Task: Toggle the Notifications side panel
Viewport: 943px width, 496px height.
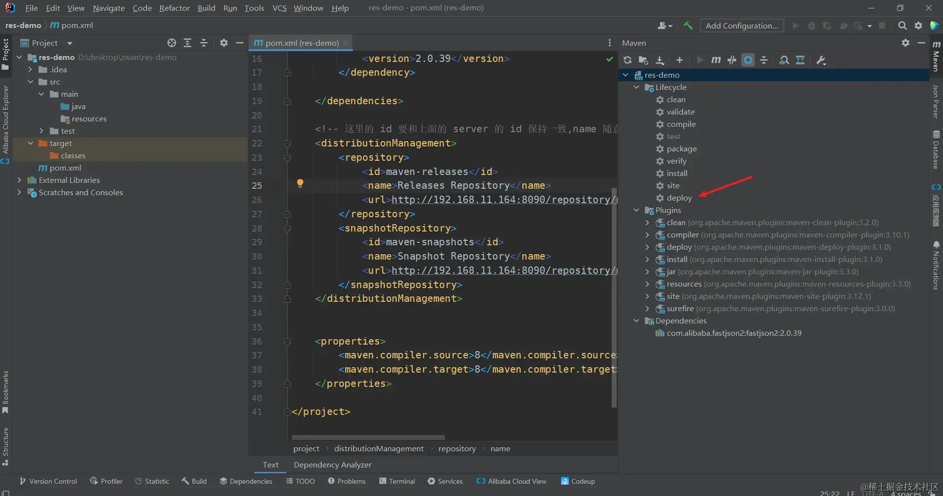Action: click(936, 265)
